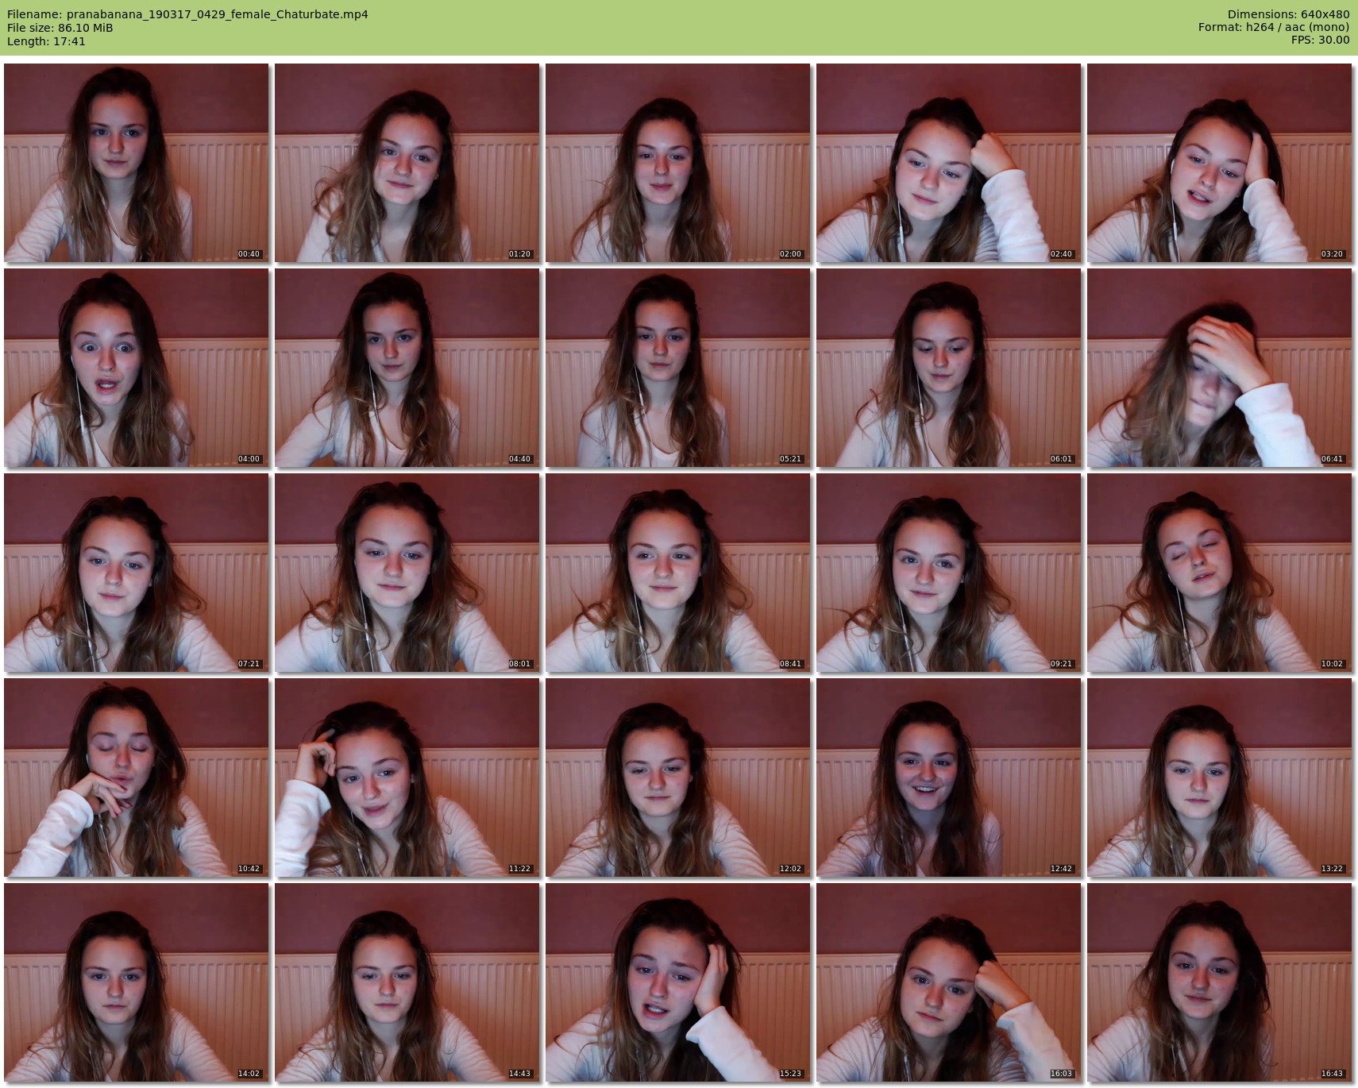Click the Dimensions 640x480 header text
The height and width of the screenshot is (1088, 1358).
point(1288,14)
